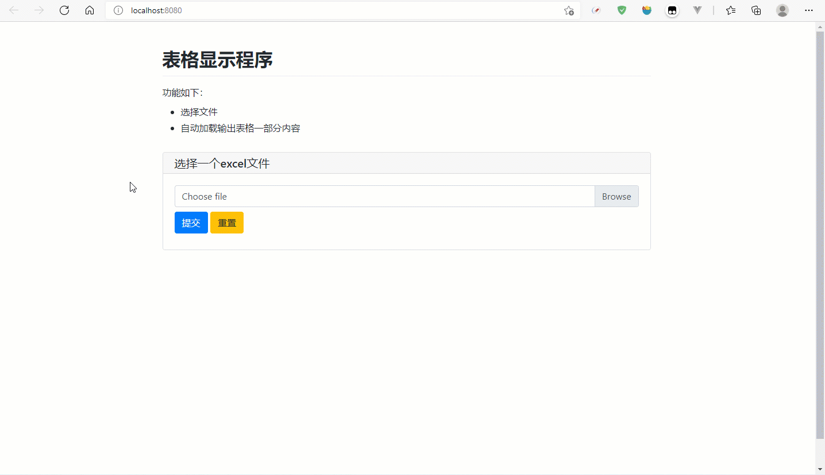Go to the browser home page icon
The image size is (825, 475).
90,10
